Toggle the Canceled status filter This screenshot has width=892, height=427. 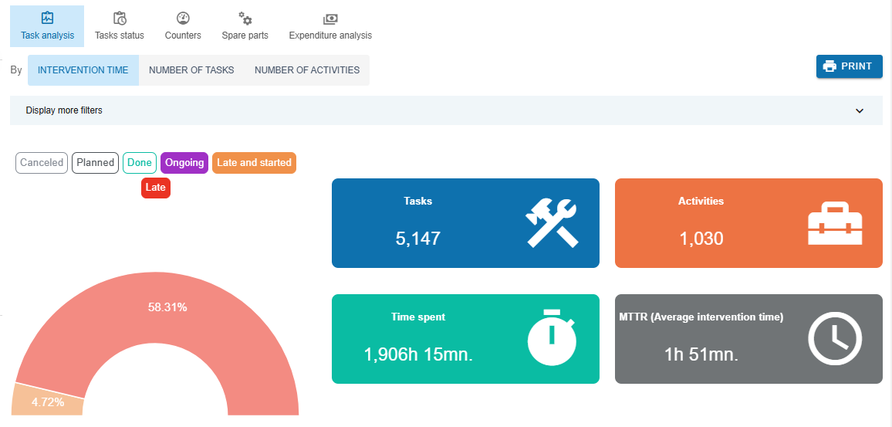coord(42,163)
